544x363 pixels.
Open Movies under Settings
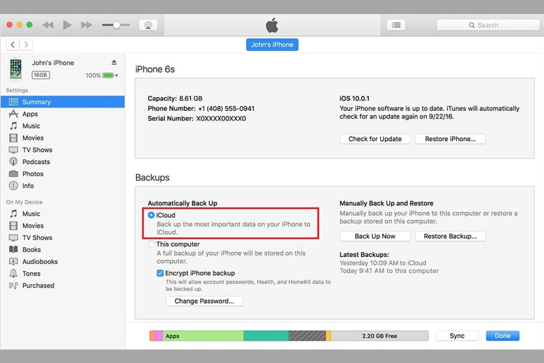click(x=63, y=138)
